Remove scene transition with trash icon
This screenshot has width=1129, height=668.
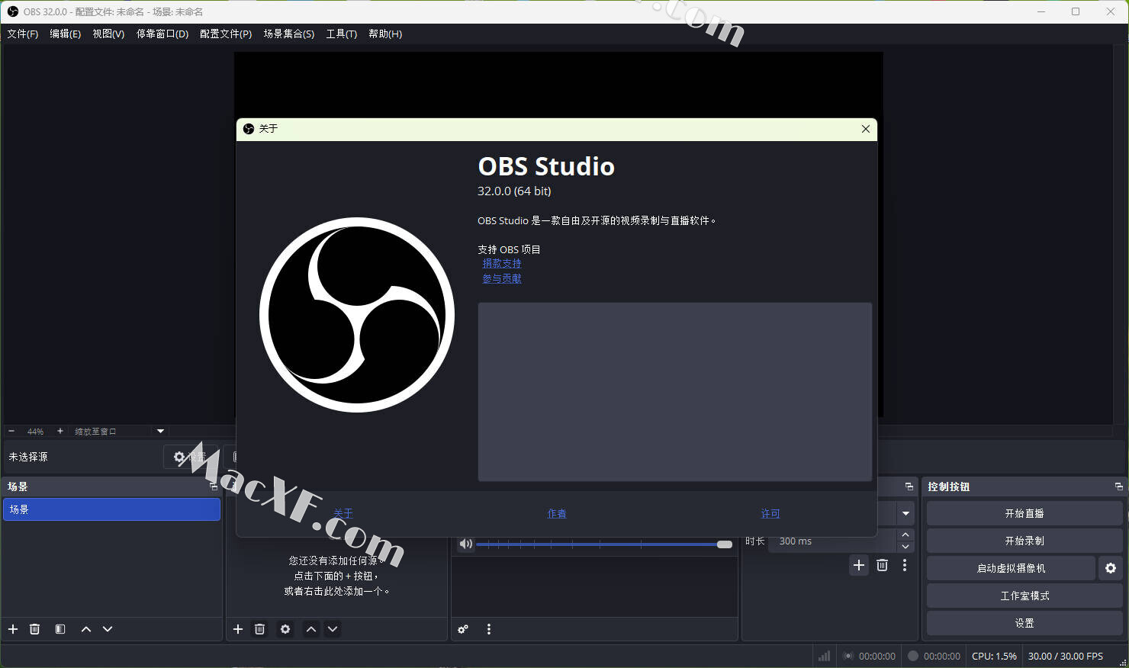[882, 565]
